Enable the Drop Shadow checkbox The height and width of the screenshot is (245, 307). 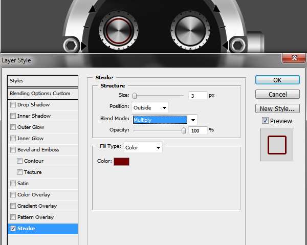click(13, 105)
